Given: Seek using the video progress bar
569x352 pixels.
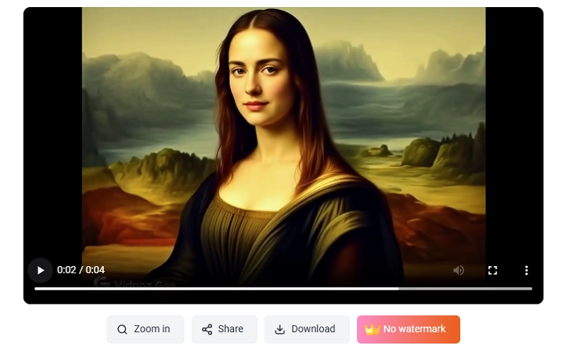Looking at the screenshot, I should click(283, 289).
